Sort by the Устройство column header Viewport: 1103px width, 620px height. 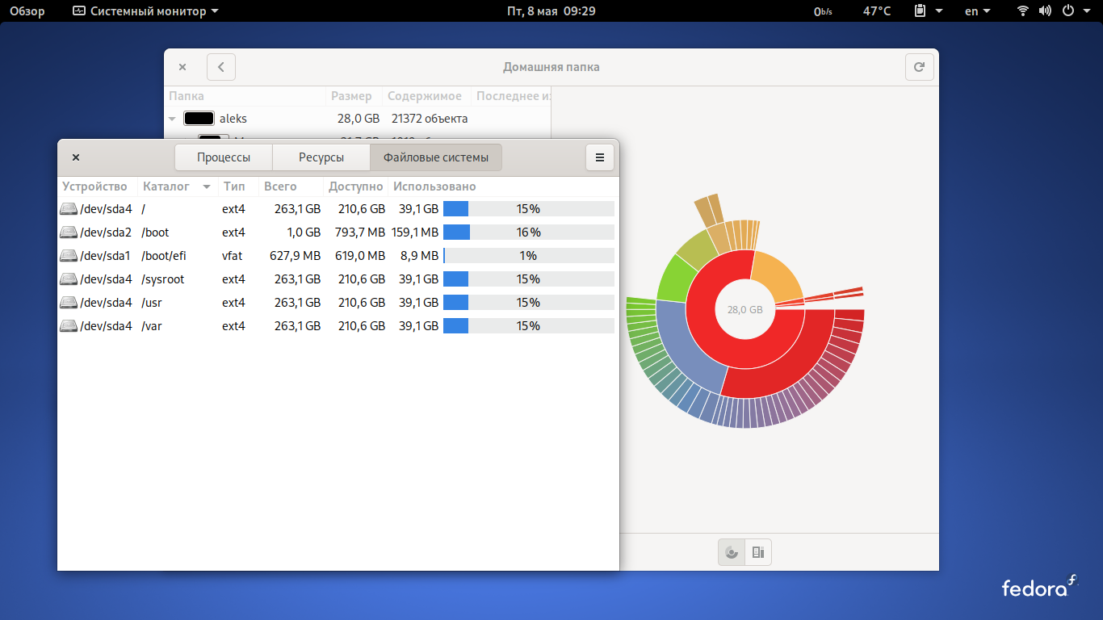tap(95, 186)
